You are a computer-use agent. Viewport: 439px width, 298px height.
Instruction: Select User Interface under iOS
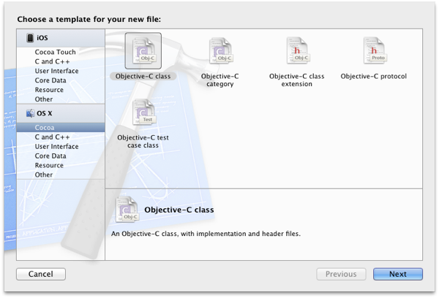56,71
